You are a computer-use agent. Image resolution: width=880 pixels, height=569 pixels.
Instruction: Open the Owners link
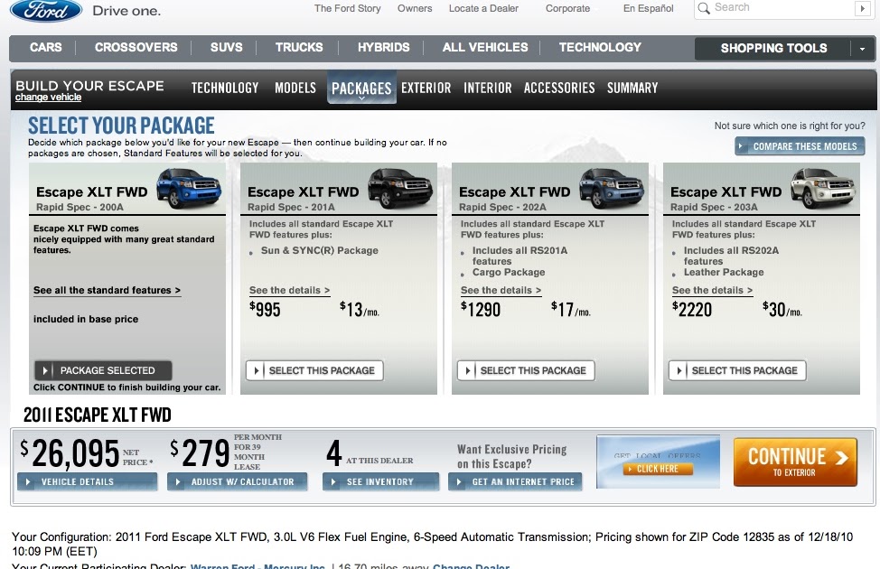coord(415,8)
